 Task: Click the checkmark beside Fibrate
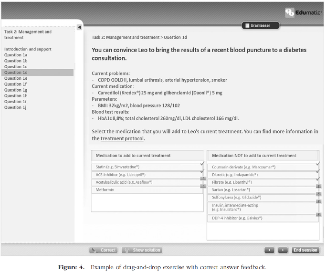(318, 179)
